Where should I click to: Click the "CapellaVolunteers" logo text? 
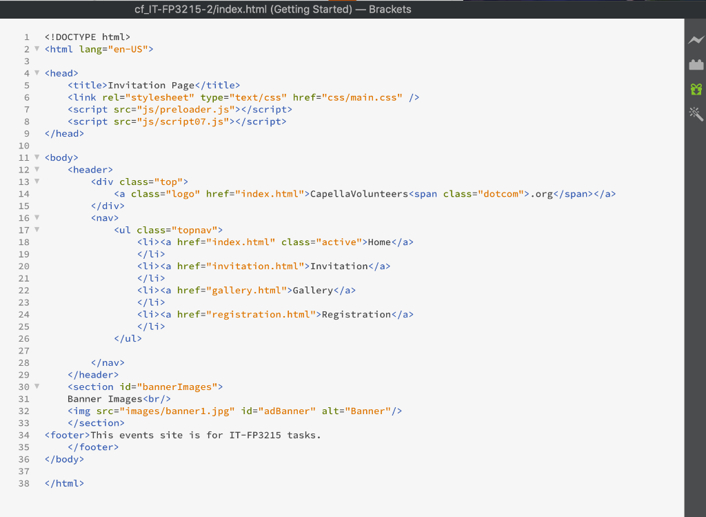point(359,194)
